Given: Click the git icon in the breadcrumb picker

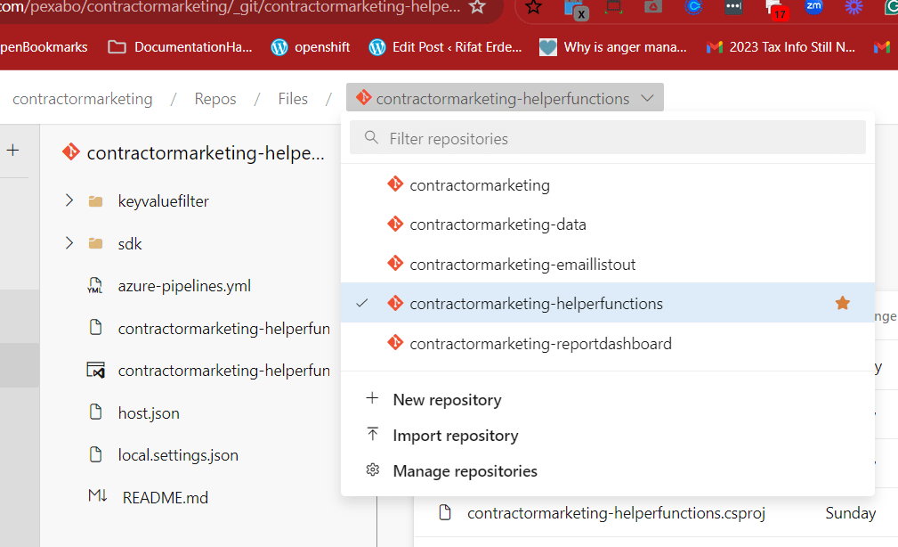Looking at the screenshot, I should 364,97.
